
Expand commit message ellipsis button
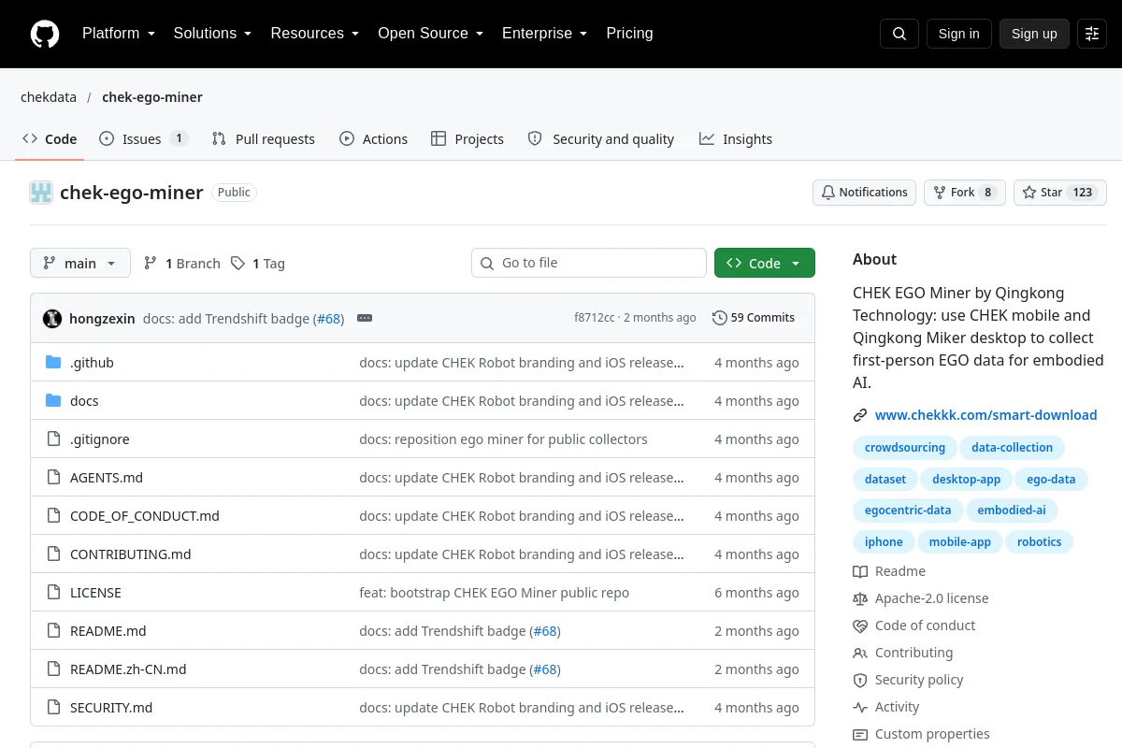point(365,318)
